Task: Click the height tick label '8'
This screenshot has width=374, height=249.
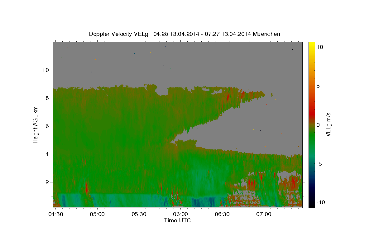Action: 47,98
